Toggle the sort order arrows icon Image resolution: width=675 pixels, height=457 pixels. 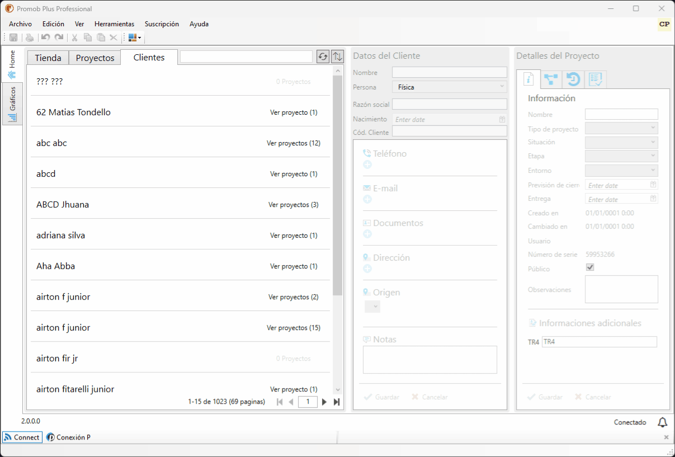337,56
